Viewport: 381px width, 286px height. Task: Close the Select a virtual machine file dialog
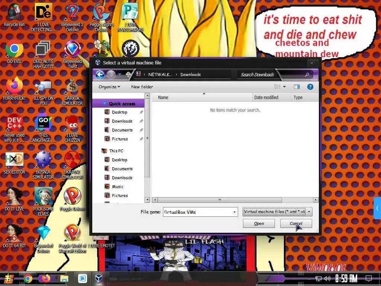point(312,63)
